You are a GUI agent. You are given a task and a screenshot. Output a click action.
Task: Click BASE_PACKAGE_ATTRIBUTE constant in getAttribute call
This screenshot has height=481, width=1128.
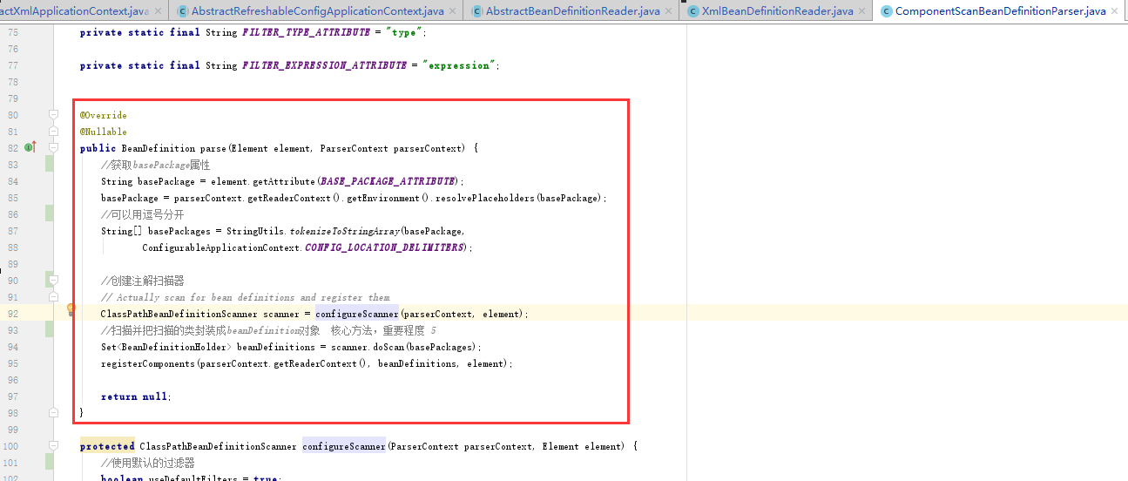388,180
